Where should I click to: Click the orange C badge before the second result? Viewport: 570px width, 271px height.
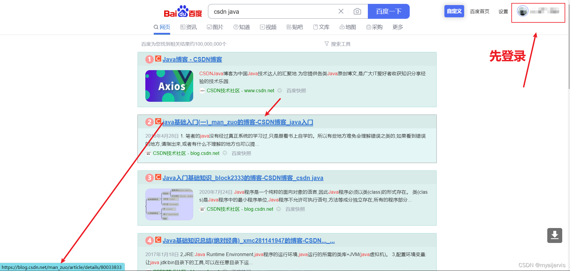tap(158, 121)
